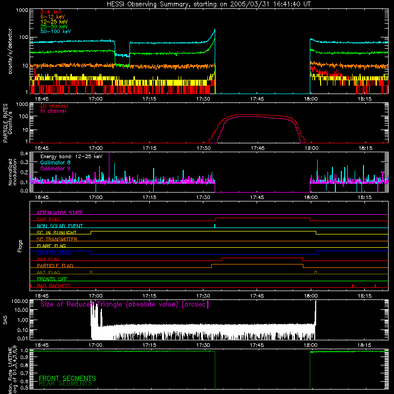This screenshot has height=394, width=394.
Task: Click the ATTENUATOR_STATE flag label
Action: 60,213
